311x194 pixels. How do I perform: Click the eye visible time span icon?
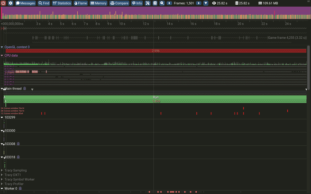214,3
